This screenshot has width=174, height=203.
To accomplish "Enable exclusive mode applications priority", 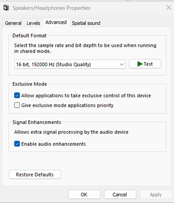I will (x=17, y=105).
